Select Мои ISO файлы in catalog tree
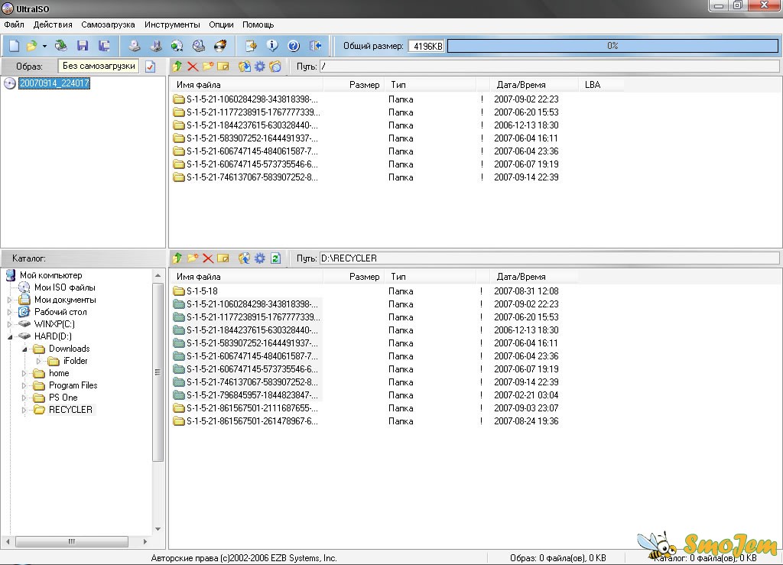783x565 pixels. click(x=64, y=287)
